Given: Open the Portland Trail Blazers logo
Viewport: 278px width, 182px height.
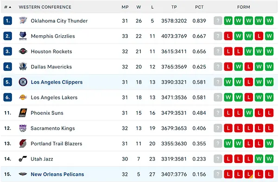Looking at the screenshot, I should 23,144.
